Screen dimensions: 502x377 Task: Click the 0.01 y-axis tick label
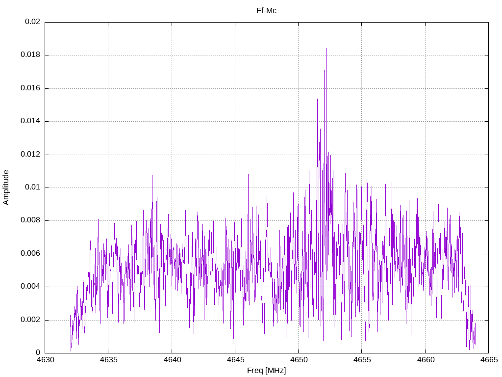pyautogui.click(x=32, y=188)
